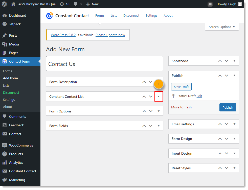Move the Form Options panel up
The image size is (248, 190).
(144, 111)
